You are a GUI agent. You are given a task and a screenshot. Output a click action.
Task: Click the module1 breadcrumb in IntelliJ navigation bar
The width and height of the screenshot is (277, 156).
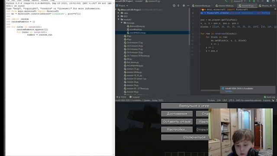click(139, 1)
